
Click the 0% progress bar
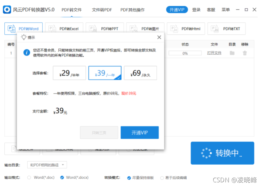[x=185, y=53]
